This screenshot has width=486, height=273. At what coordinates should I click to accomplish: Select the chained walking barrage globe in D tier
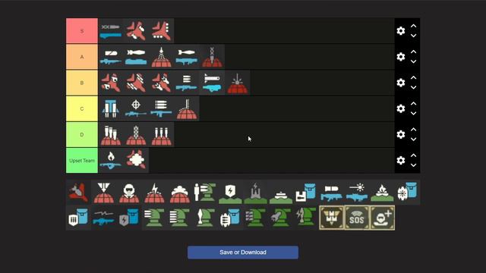coord(136,135)
